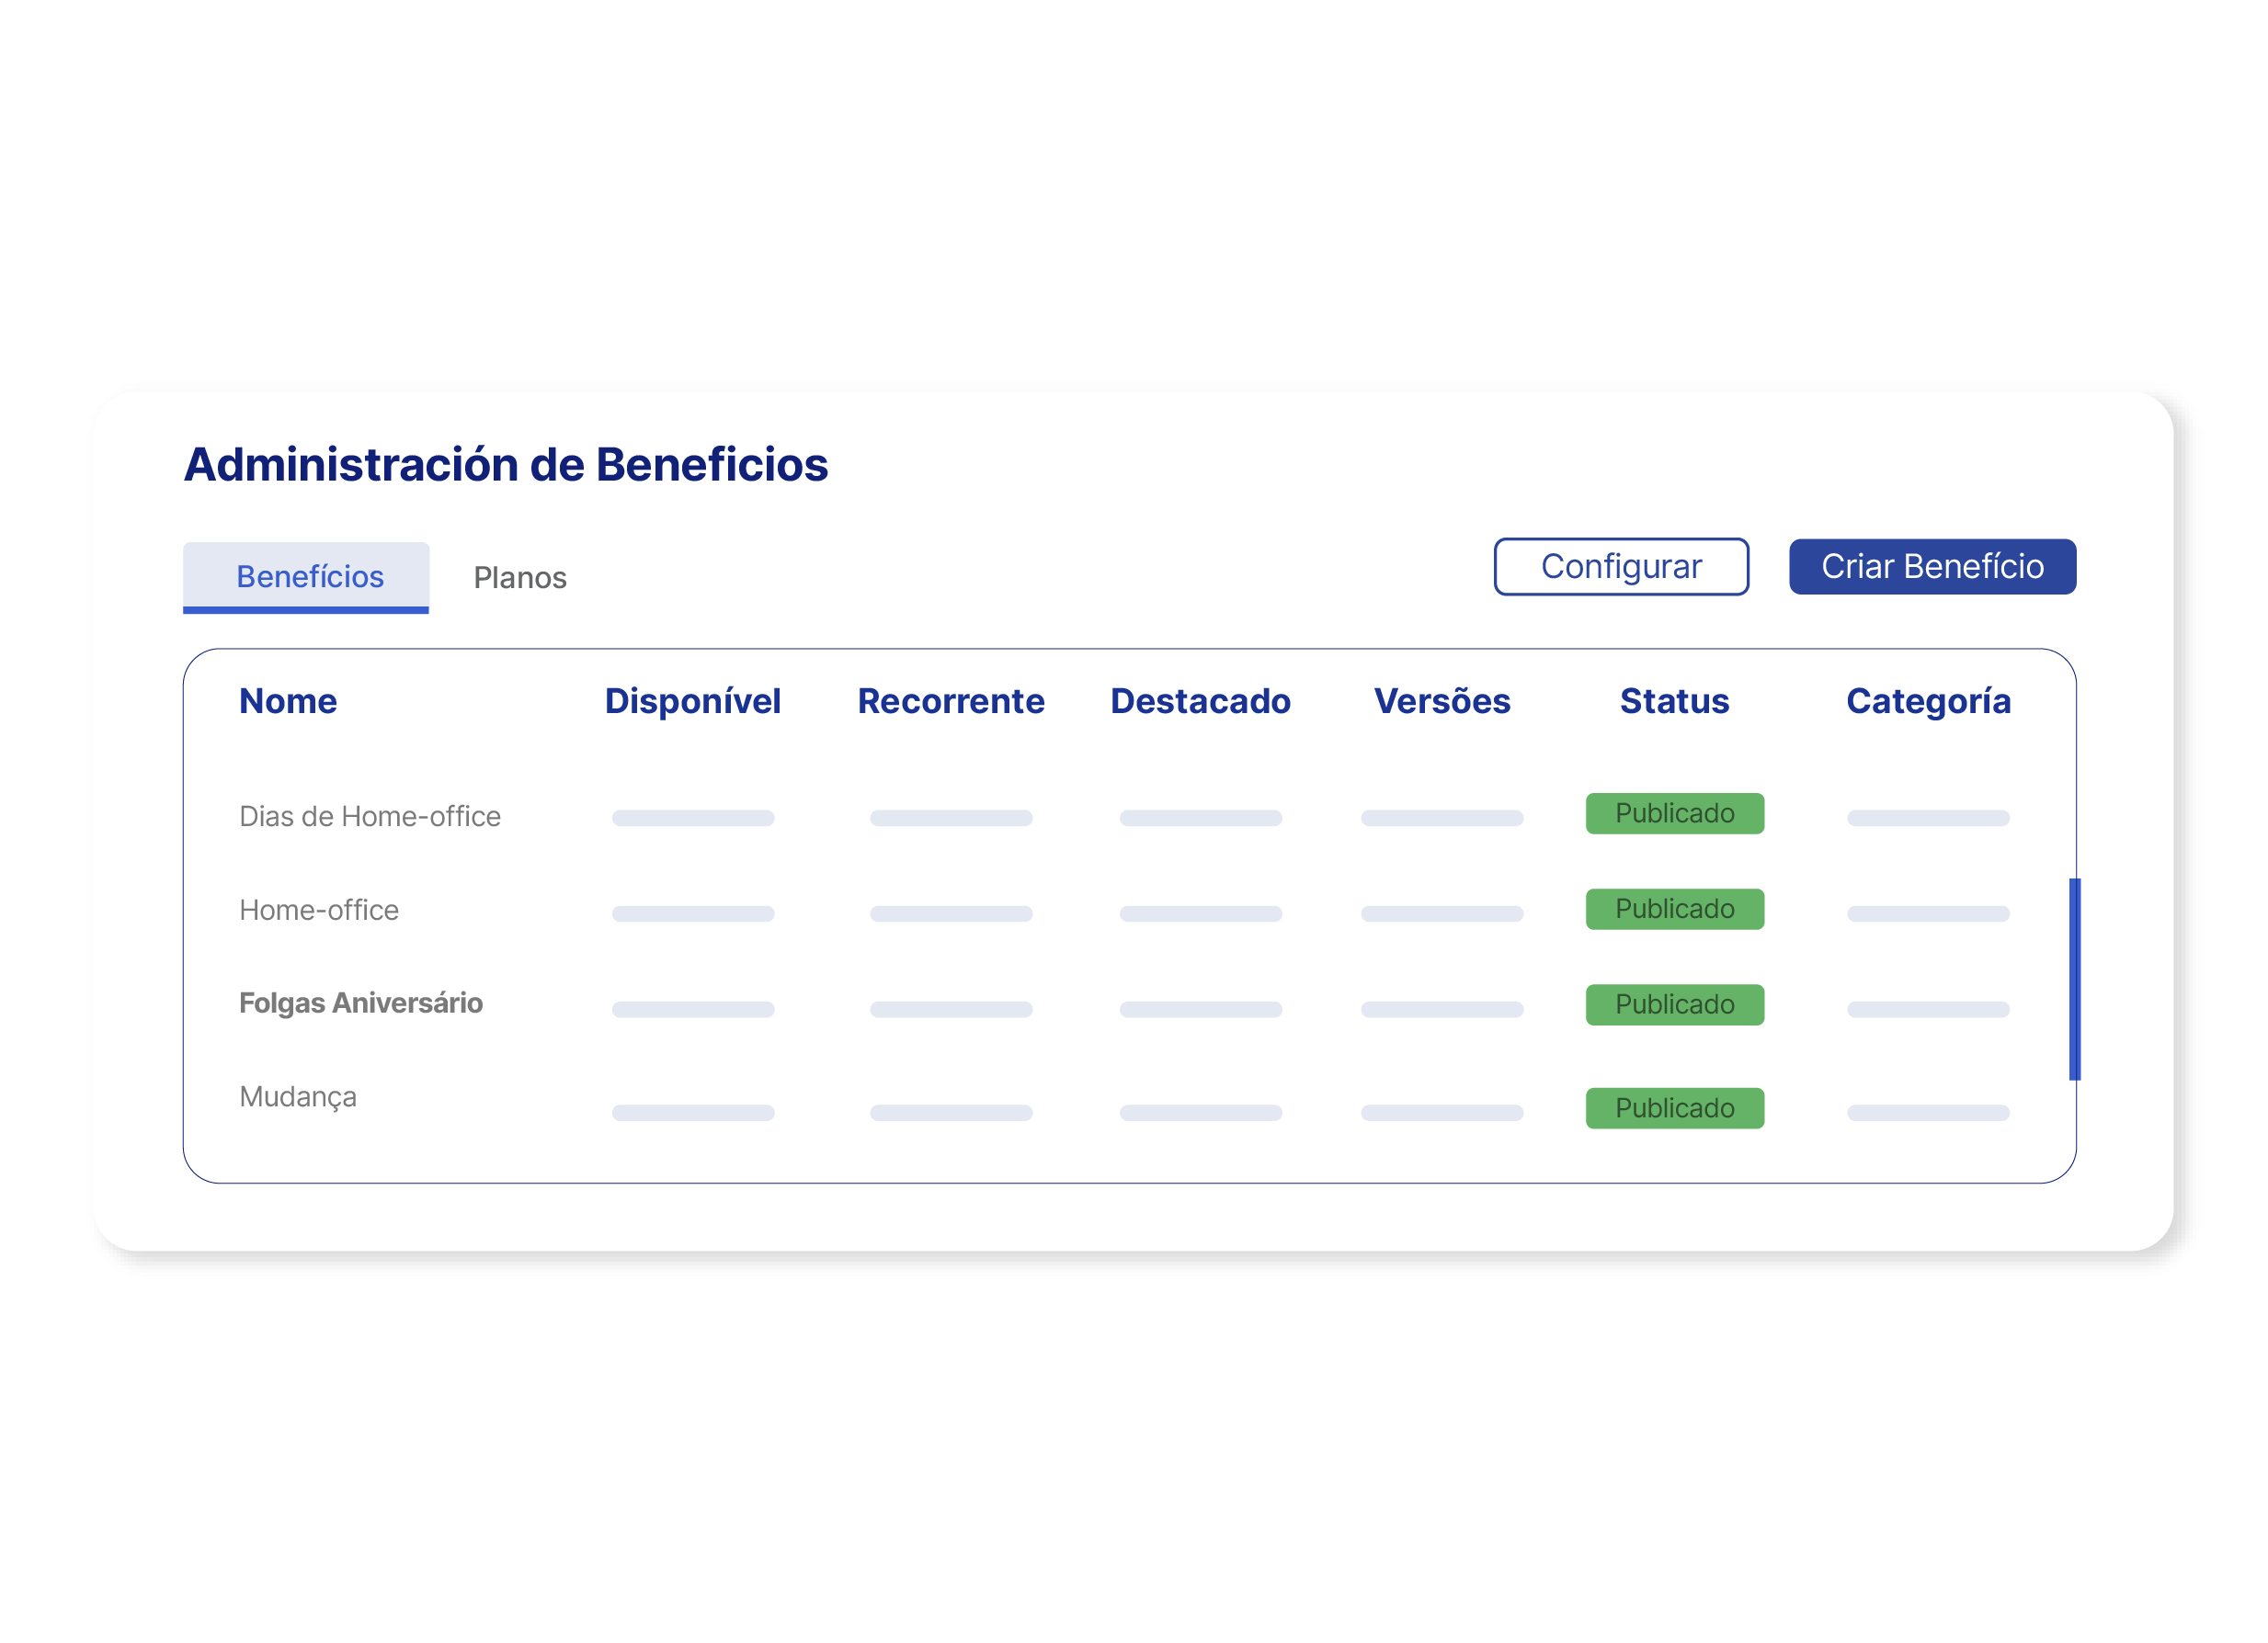Click the Publicado badge for Folgas Aniversário
Screen dimensions: 2268x1643
coord(1674,1004)
